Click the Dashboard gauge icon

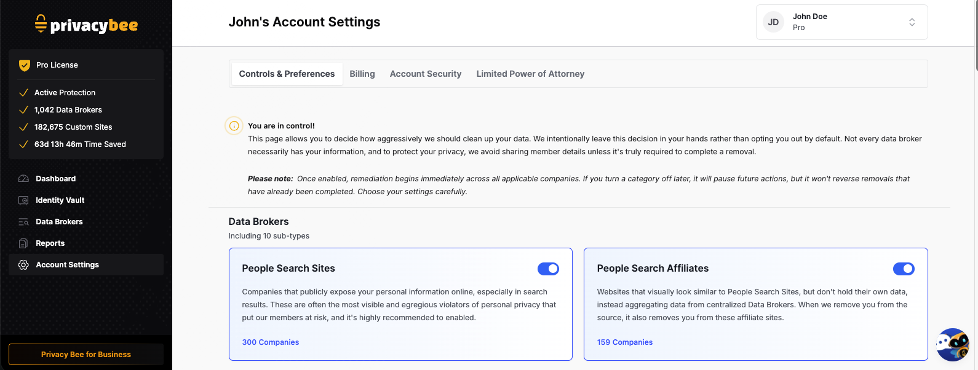23,179
